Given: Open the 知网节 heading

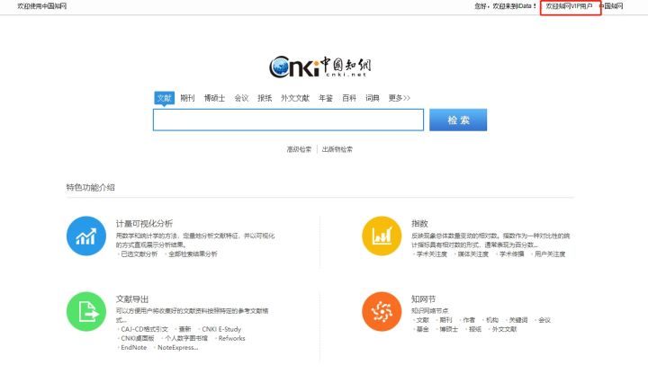Looking at the screenshot, I should coord(423,299).
